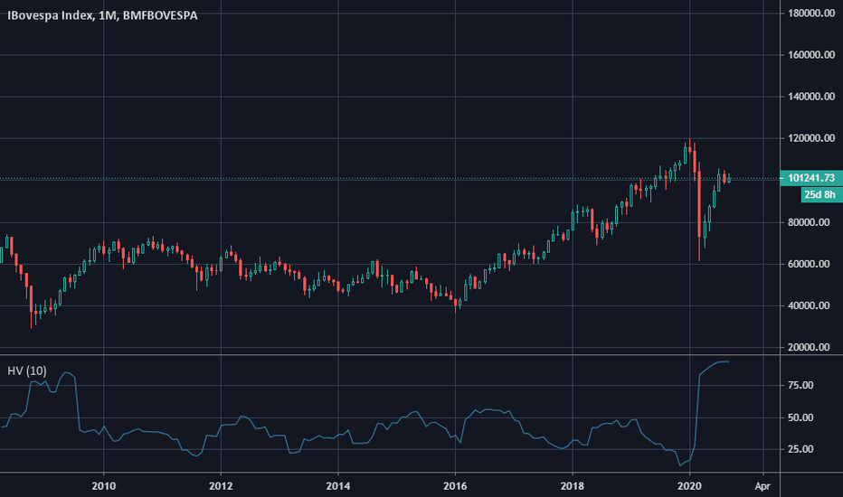Click the 50.00 HV axis label
843x497 pixels.
(800, 417)
